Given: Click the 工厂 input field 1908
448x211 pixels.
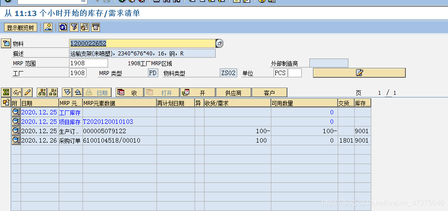Looking at the screenshot, I should coord(78,73).
